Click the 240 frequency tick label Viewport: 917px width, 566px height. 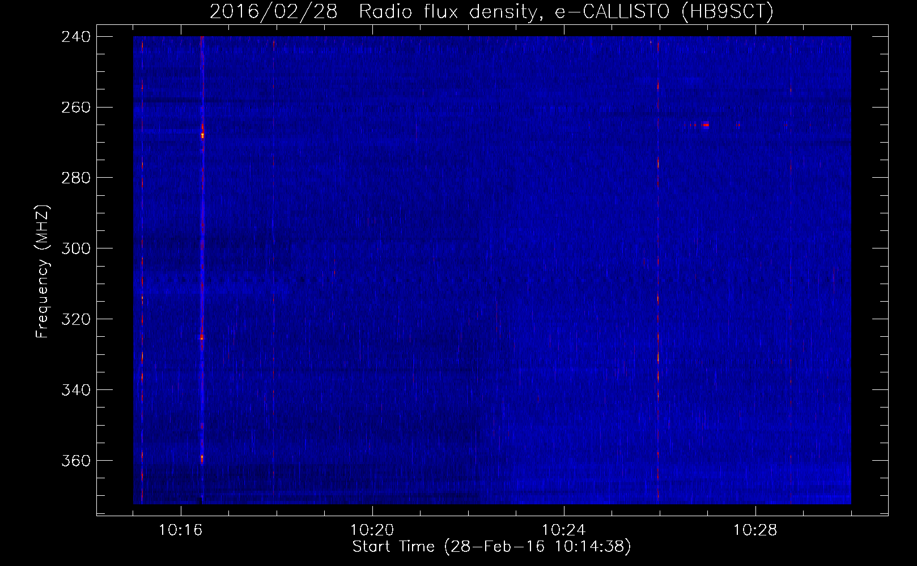75,37
